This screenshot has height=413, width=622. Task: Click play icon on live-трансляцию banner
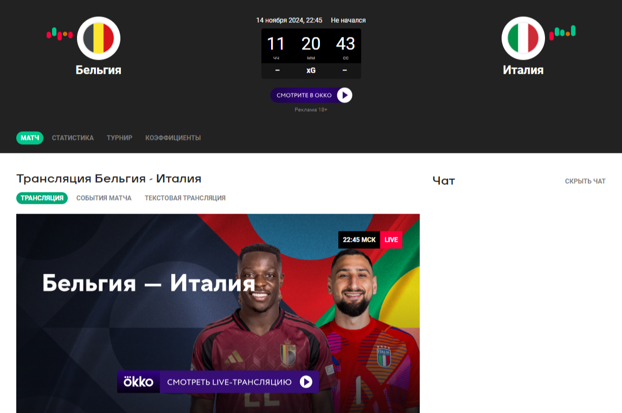click(306, 382)
